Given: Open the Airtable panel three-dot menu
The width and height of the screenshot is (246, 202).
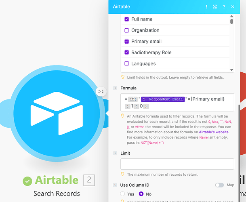Looking at the screenshot, I should pyautogui.click(x=206, y=6).
